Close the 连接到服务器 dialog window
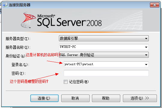Screen dimensions: 162x108 (x=154, y=5)
